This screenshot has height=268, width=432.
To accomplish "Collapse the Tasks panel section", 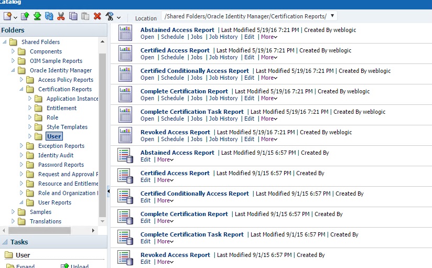I will pyautogui.click(x=5, y=242).
